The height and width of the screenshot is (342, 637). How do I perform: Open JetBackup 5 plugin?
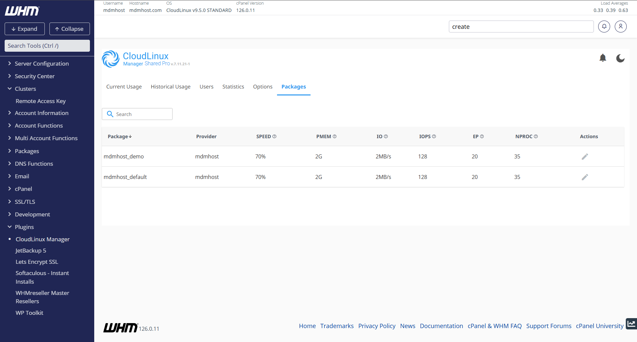pyautogui.click(x=31, y=251)
